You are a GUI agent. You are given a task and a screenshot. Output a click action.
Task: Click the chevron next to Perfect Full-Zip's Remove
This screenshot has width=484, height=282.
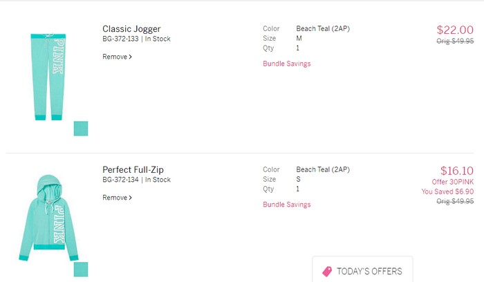tap(130, 198)
